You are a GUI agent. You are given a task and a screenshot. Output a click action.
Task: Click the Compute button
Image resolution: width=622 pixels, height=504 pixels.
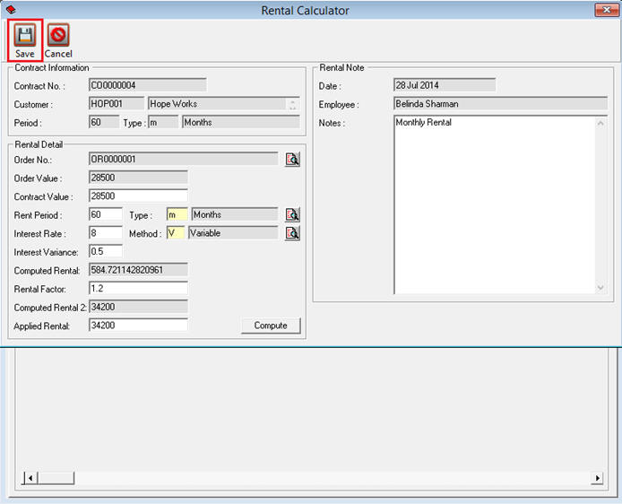coord(271,326)
